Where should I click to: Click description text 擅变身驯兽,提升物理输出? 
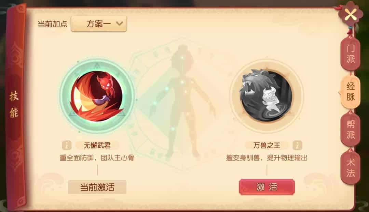pyautogui.click(x=266, y=158)
